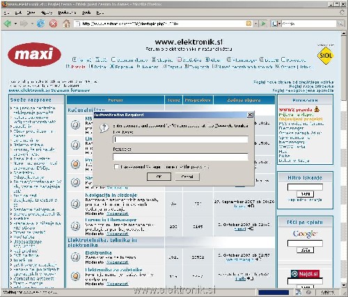
Task: Open the View menu
Action: 31,13
